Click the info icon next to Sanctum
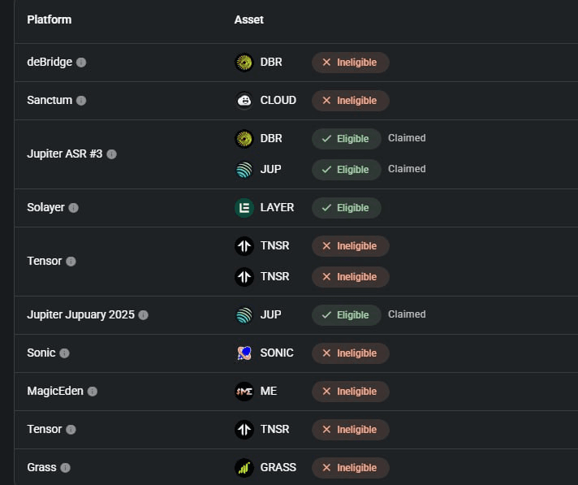578x485 pixels. [81, 100]
